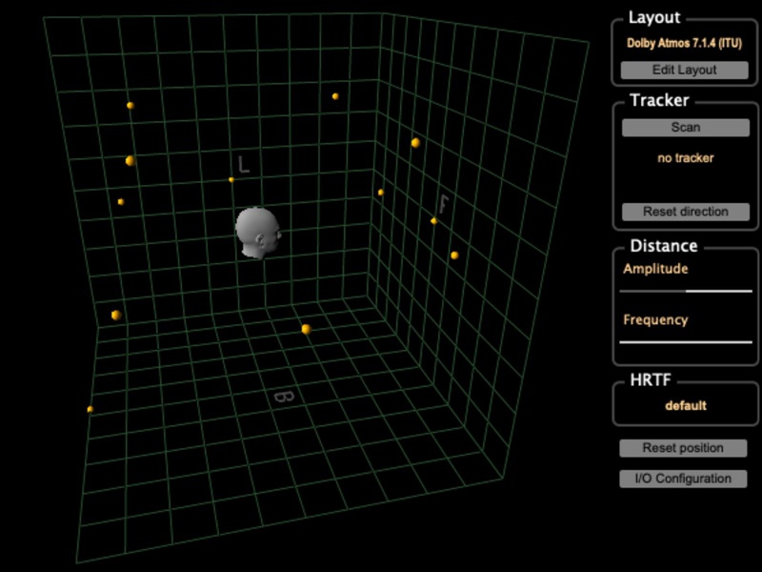
Task: Click the Reset direction button
Action: tap(685, 212)
